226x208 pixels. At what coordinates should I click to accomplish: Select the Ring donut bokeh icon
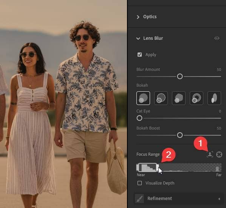197,98
